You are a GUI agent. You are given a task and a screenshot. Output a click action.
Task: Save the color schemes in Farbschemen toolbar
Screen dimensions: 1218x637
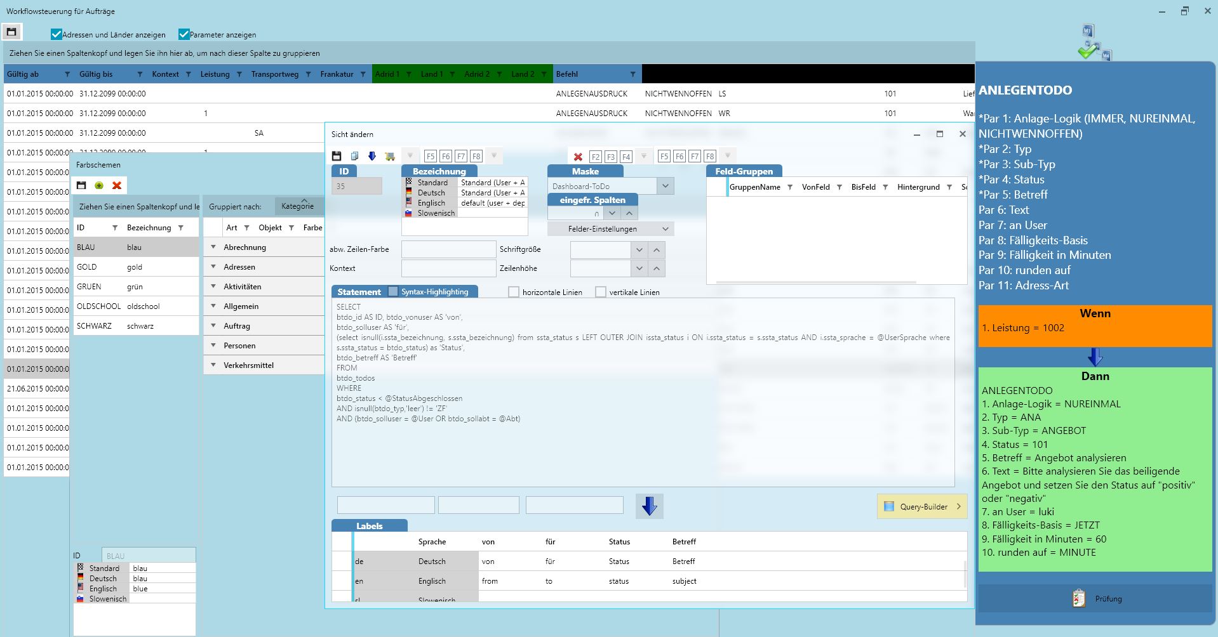click(81, 185)
